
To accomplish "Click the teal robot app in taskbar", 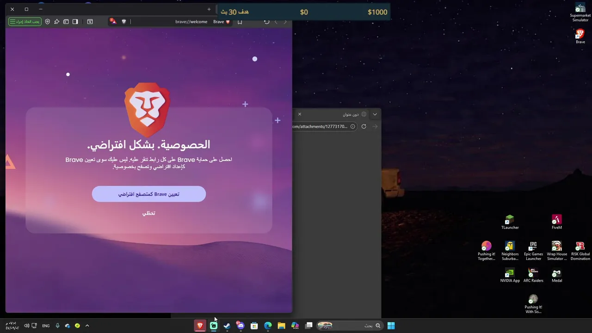I will tap(214, 326).
